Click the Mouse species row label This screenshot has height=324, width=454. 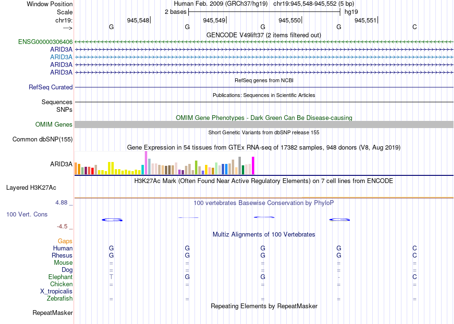click(63, 263)
